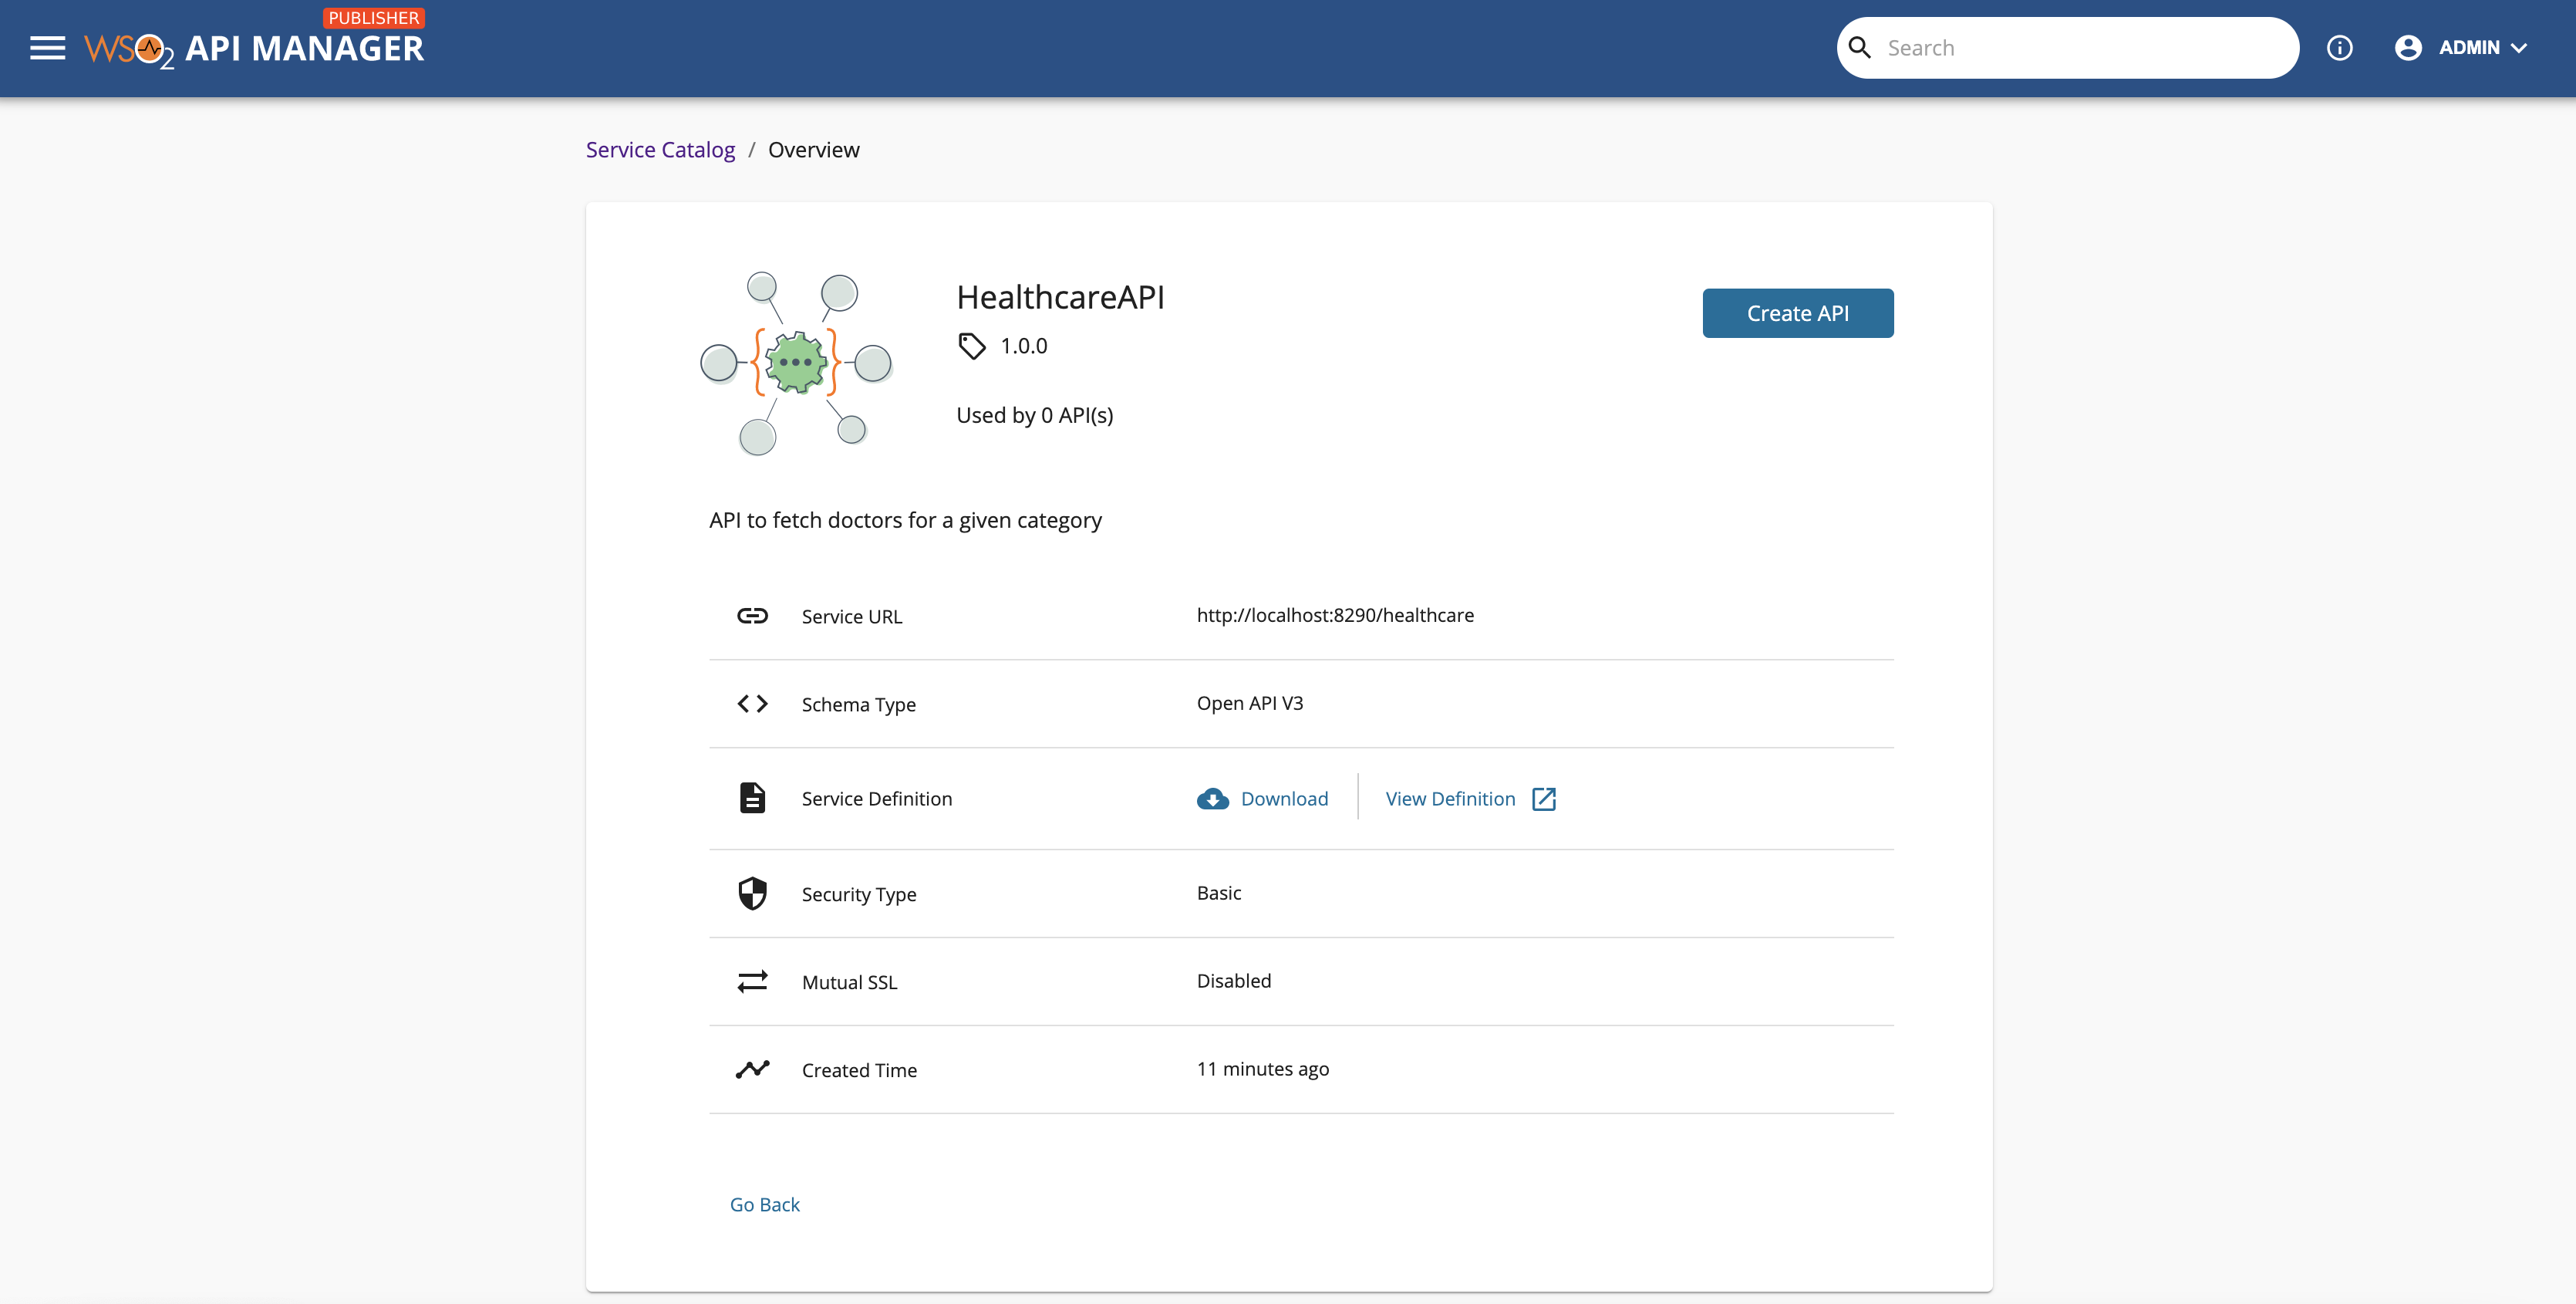Open the ADMIN account dropdown menu

click(x=2468, y=46)
